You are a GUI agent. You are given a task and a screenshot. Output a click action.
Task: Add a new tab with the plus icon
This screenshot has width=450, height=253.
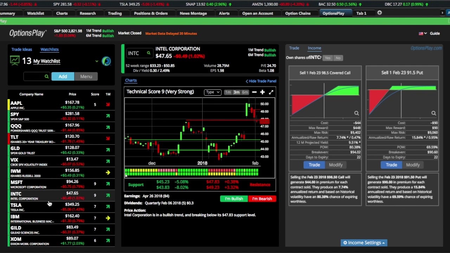click(379, 13)
